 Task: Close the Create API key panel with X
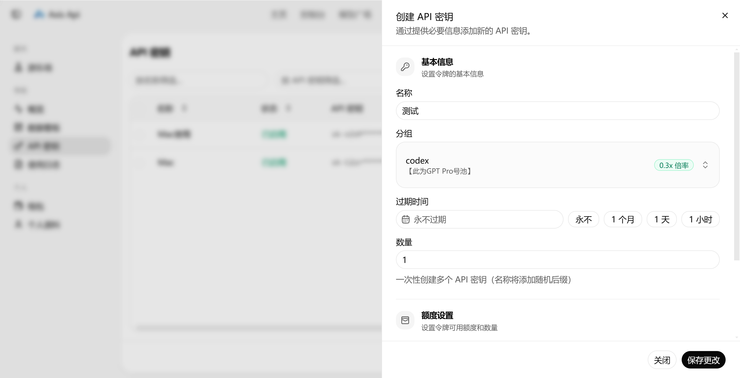725,15
